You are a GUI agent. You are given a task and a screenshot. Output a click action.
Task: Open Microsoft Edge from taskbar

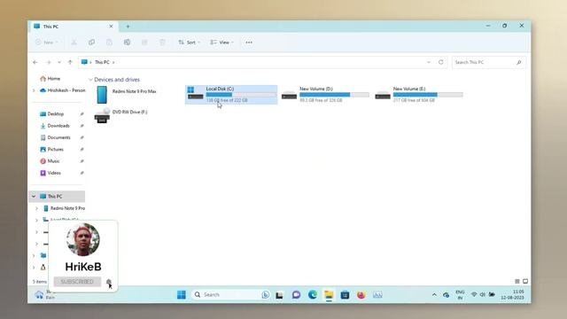tap(313, 295)
